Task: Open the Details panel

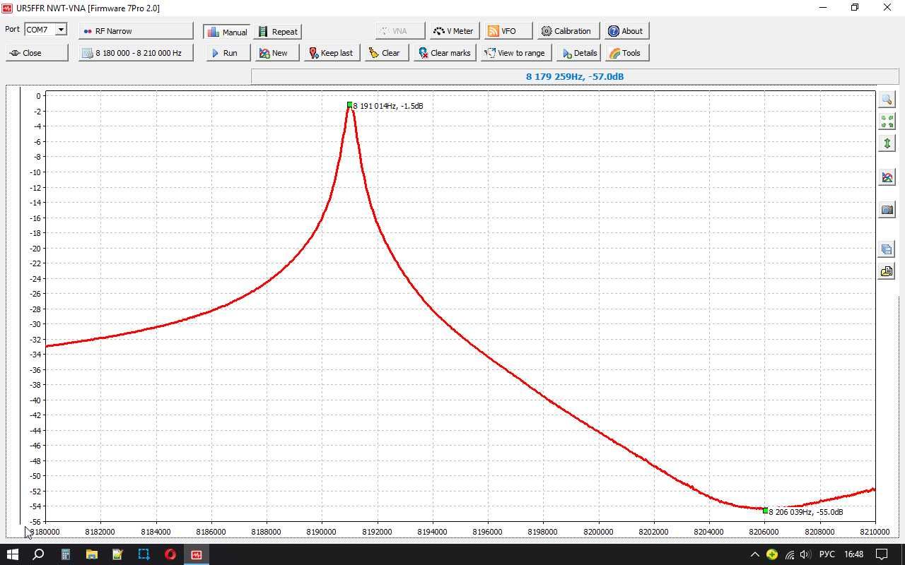Action: coord(578,53)
